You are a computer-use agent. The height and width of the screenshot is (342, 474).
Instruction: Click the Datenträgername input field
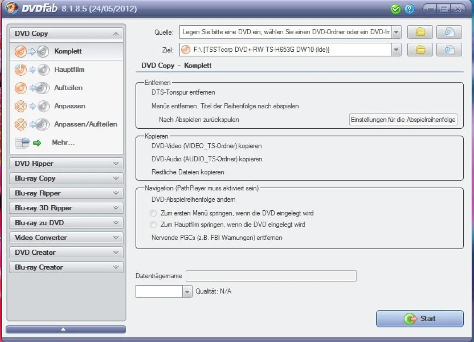pyautogui.click(x=271, y=276)
